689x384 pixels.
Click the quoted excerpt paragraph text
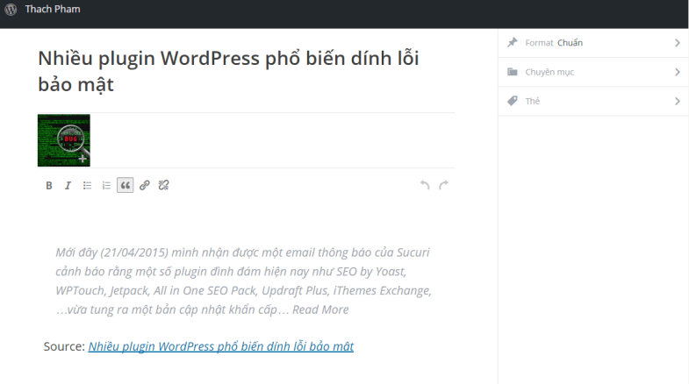click(x=244, y=281)
